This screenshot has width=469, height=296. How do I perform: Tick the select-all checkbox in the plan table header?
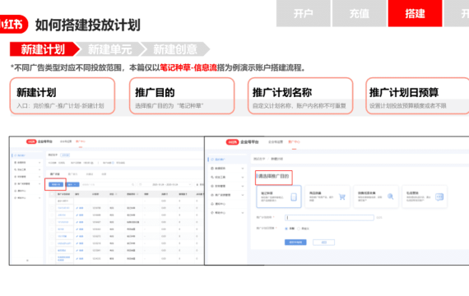[52, 194]
